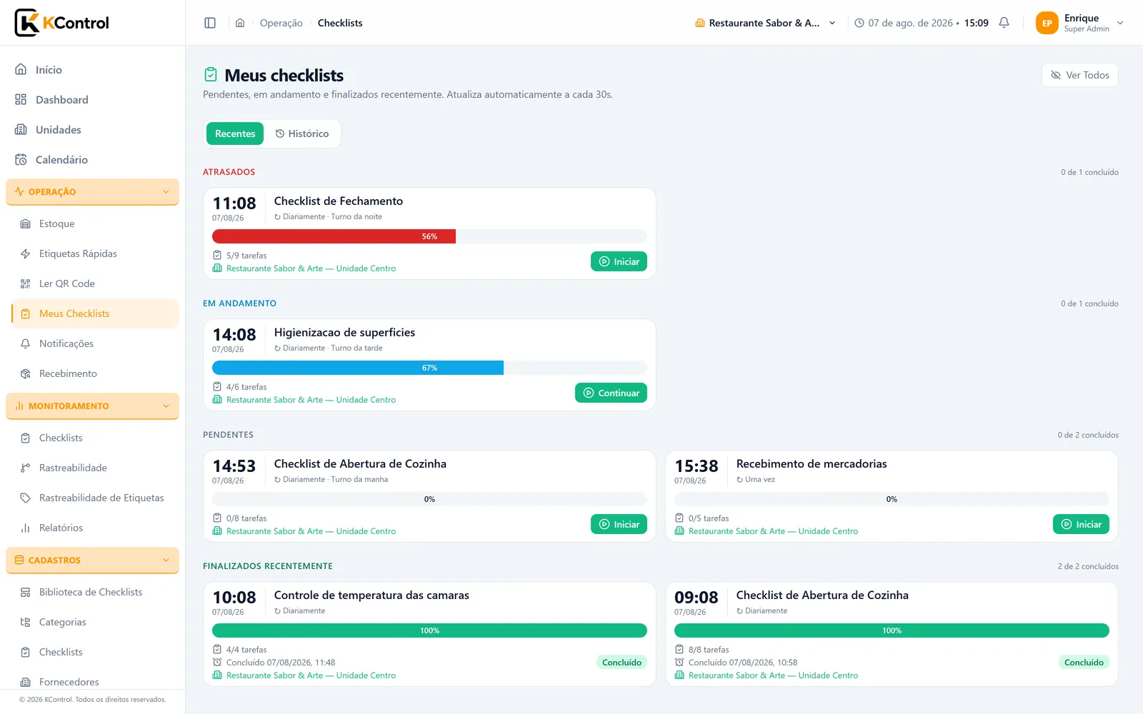Open the Enrique user menu chevron
Screen dimensions: 1143x714
coord(1120,23)
